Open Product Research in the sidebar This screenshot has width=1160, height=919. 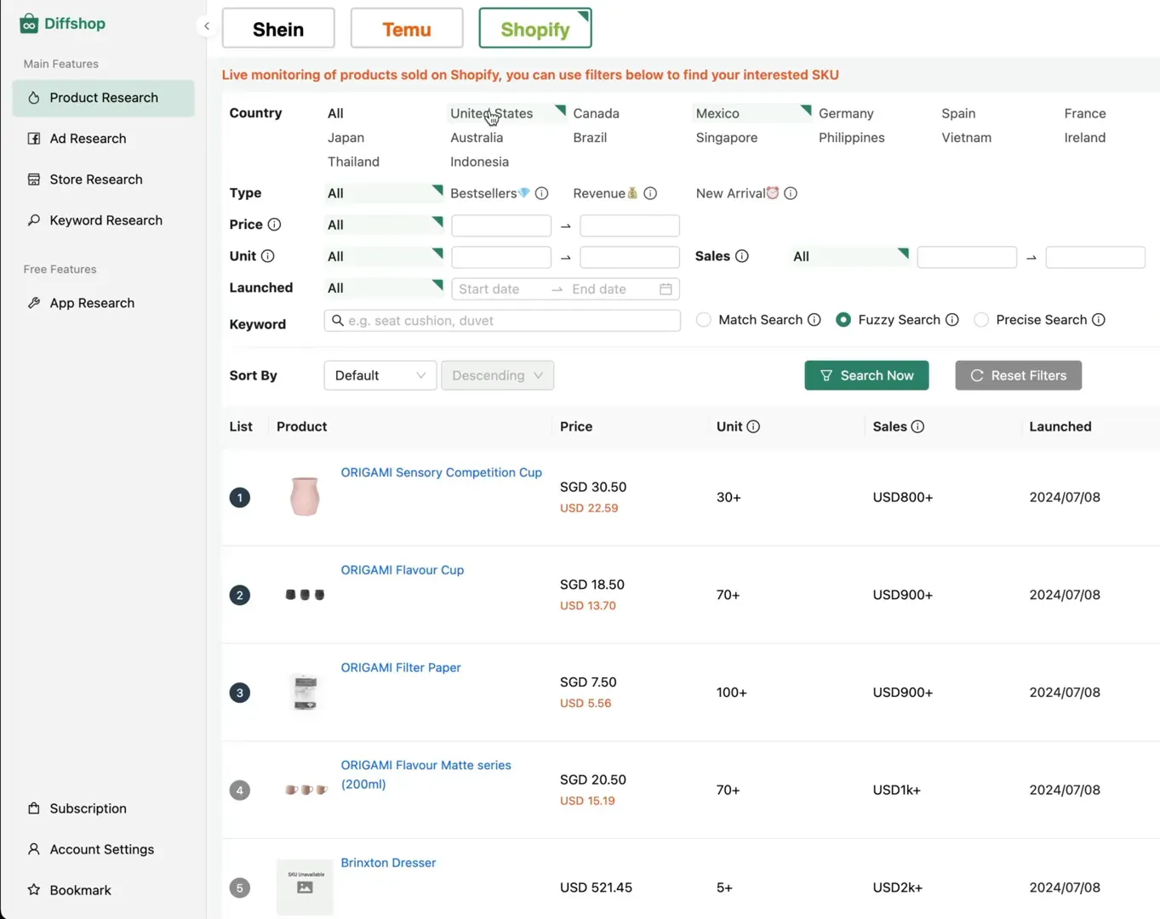point(103,98)
